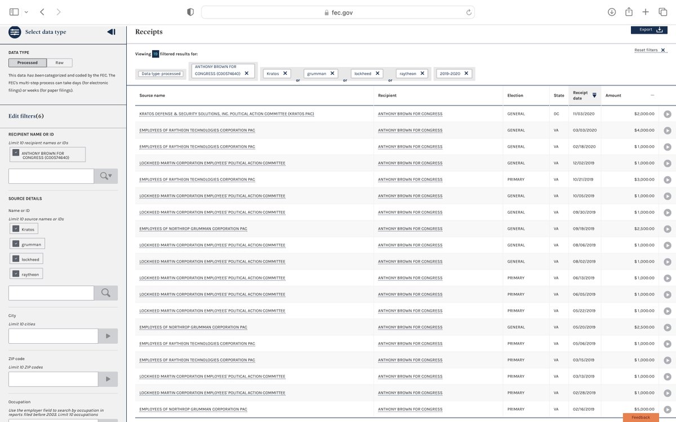Open the sidebar tab group dropdown
Image resolution: width=676 pixels, height=422 pixels.
coord(26,12)
